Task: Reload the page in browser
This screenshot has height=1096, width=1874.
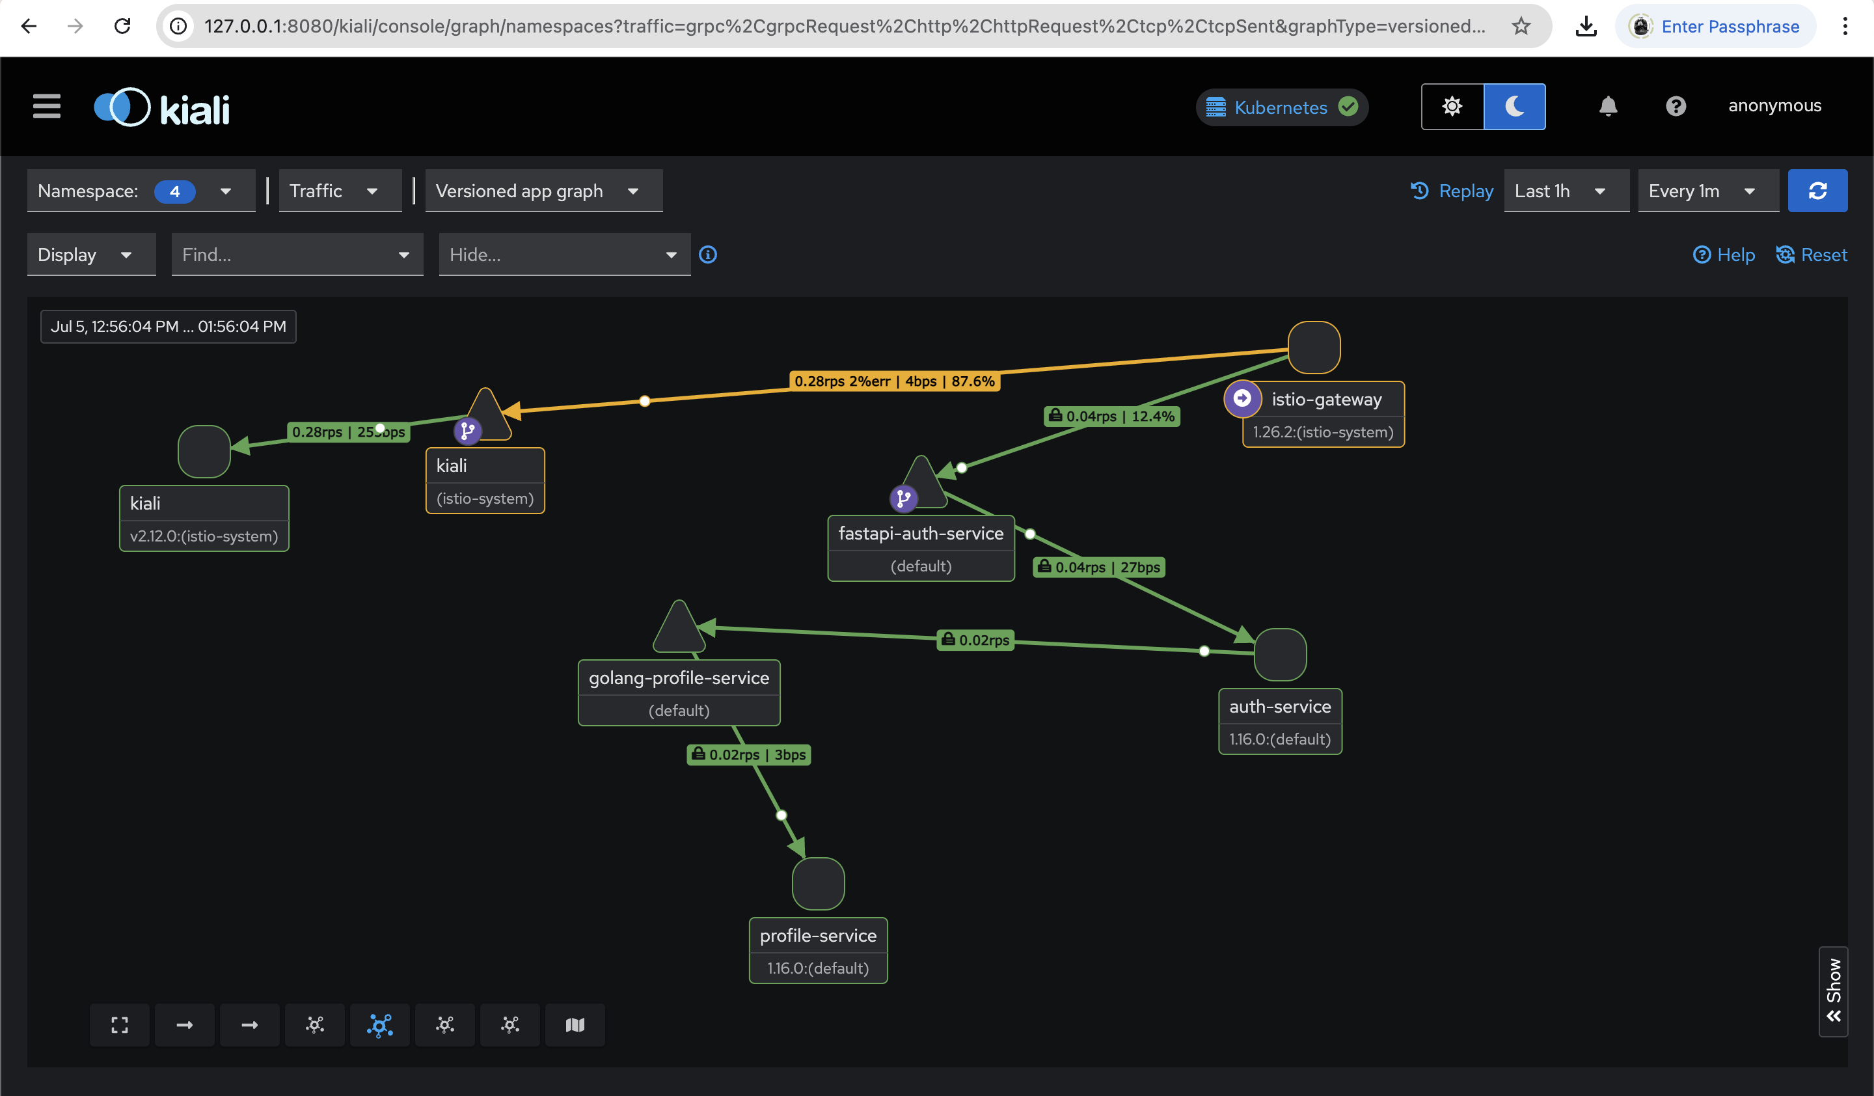Action: pos(122,26)
